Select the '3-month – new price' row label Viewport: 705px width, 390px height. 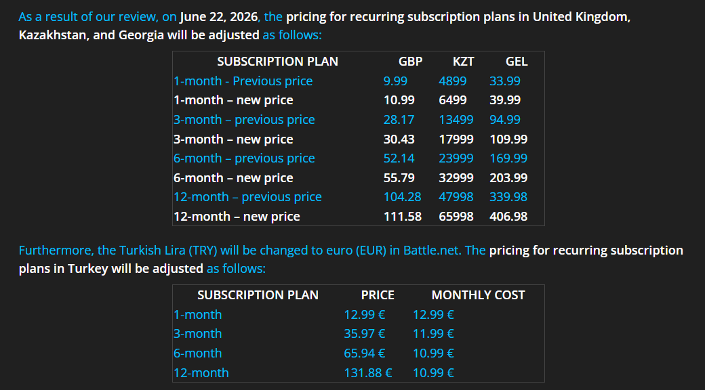(x=233, y=139)
